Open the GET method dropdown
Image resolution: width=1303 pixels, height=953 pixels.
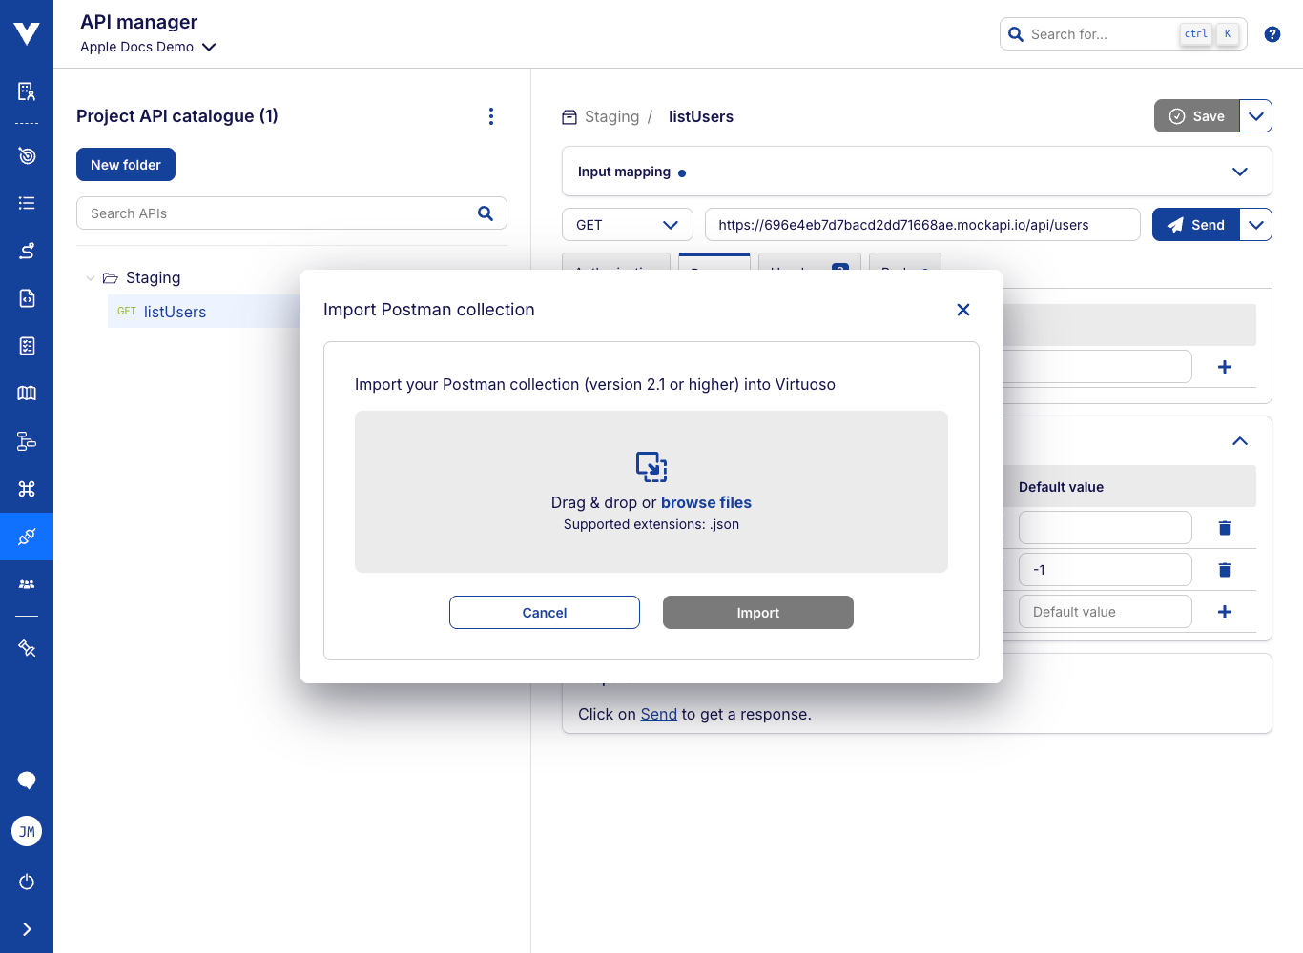coord(627,224)
